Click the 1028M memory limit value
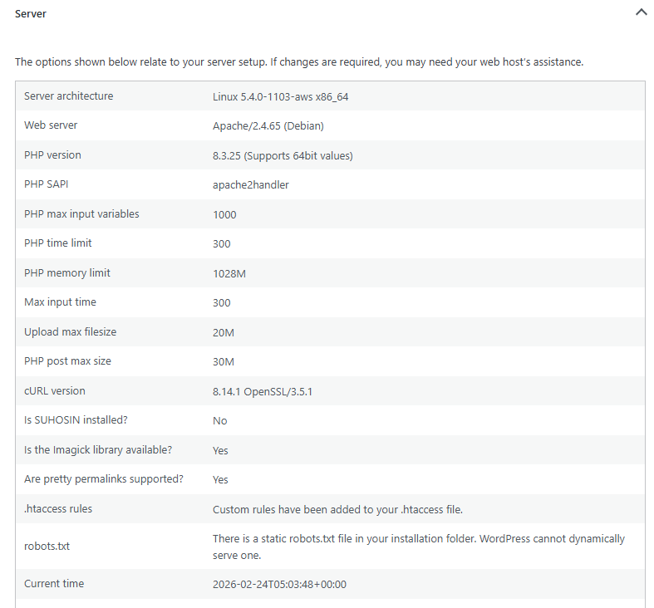 (229, 273)
